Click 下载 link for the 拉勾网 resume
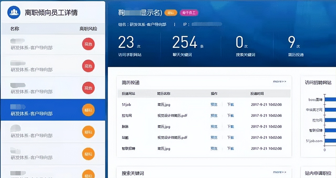This screenshot has width=336, height=178. pyautogui.click(x=230, y=115)
